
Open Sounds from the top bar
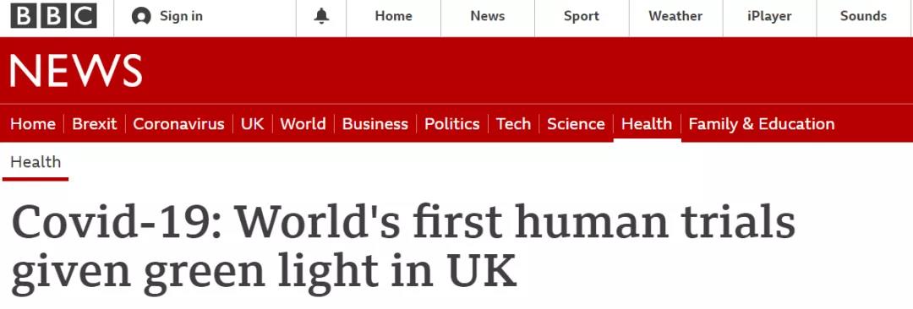coord(863,16)
